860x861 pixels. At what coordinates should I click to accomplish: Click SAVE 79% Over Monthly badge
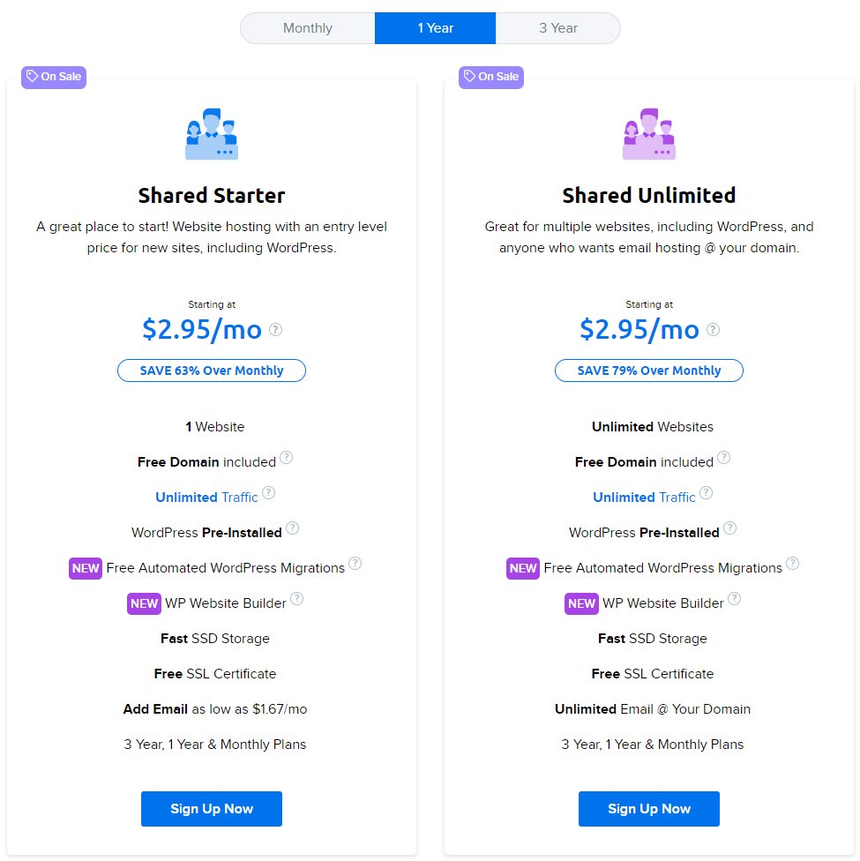coord(649,371)
